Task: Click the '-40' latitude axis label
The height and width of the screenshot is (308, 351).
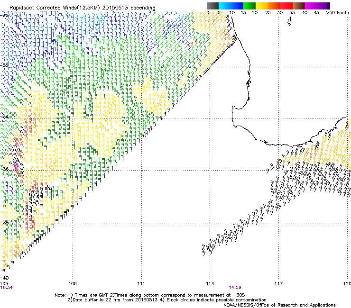Action: tap(4, 278)
